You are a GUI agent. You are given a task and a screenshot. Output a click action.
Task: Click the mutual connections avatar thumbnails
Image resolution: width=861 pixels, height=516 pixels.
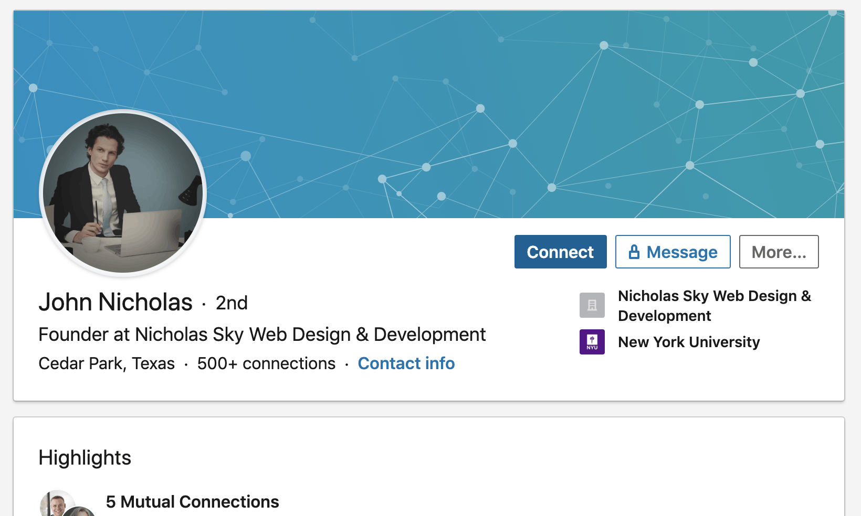coord(67,503)
